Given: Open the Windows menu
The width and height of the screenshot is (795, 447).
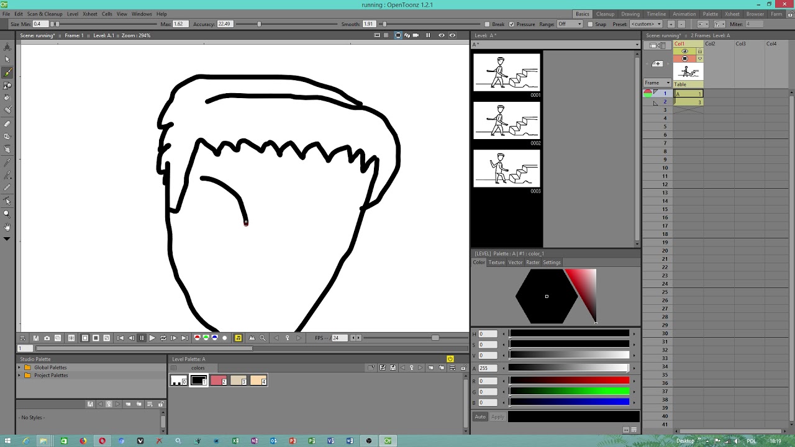Looking at the screenshot, I should [x=142, y=14].
